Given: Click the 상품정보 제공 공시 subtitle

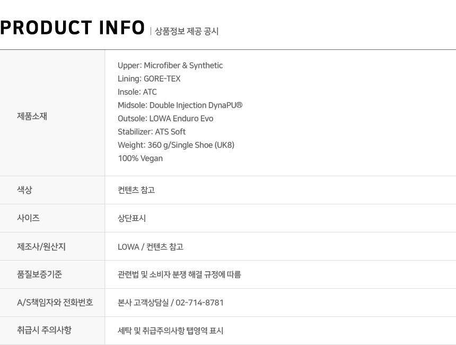Looking at the screenshot, I should [187, 31].
